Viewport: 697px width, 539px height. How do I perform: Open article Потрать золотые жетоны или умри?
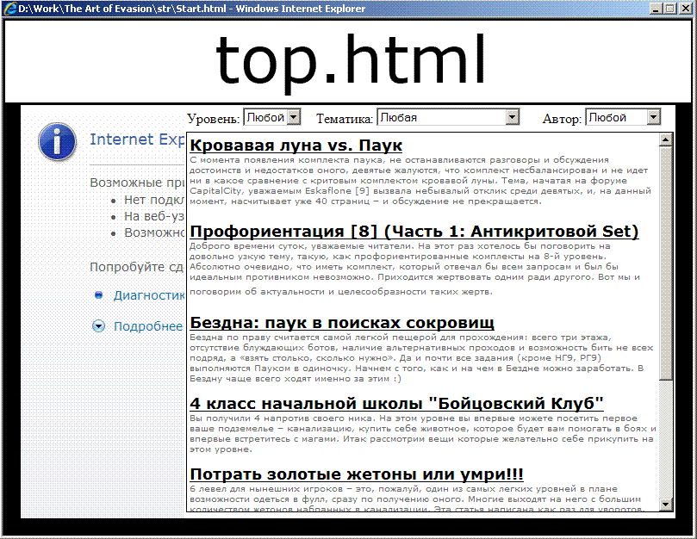[x=357, y=474]
